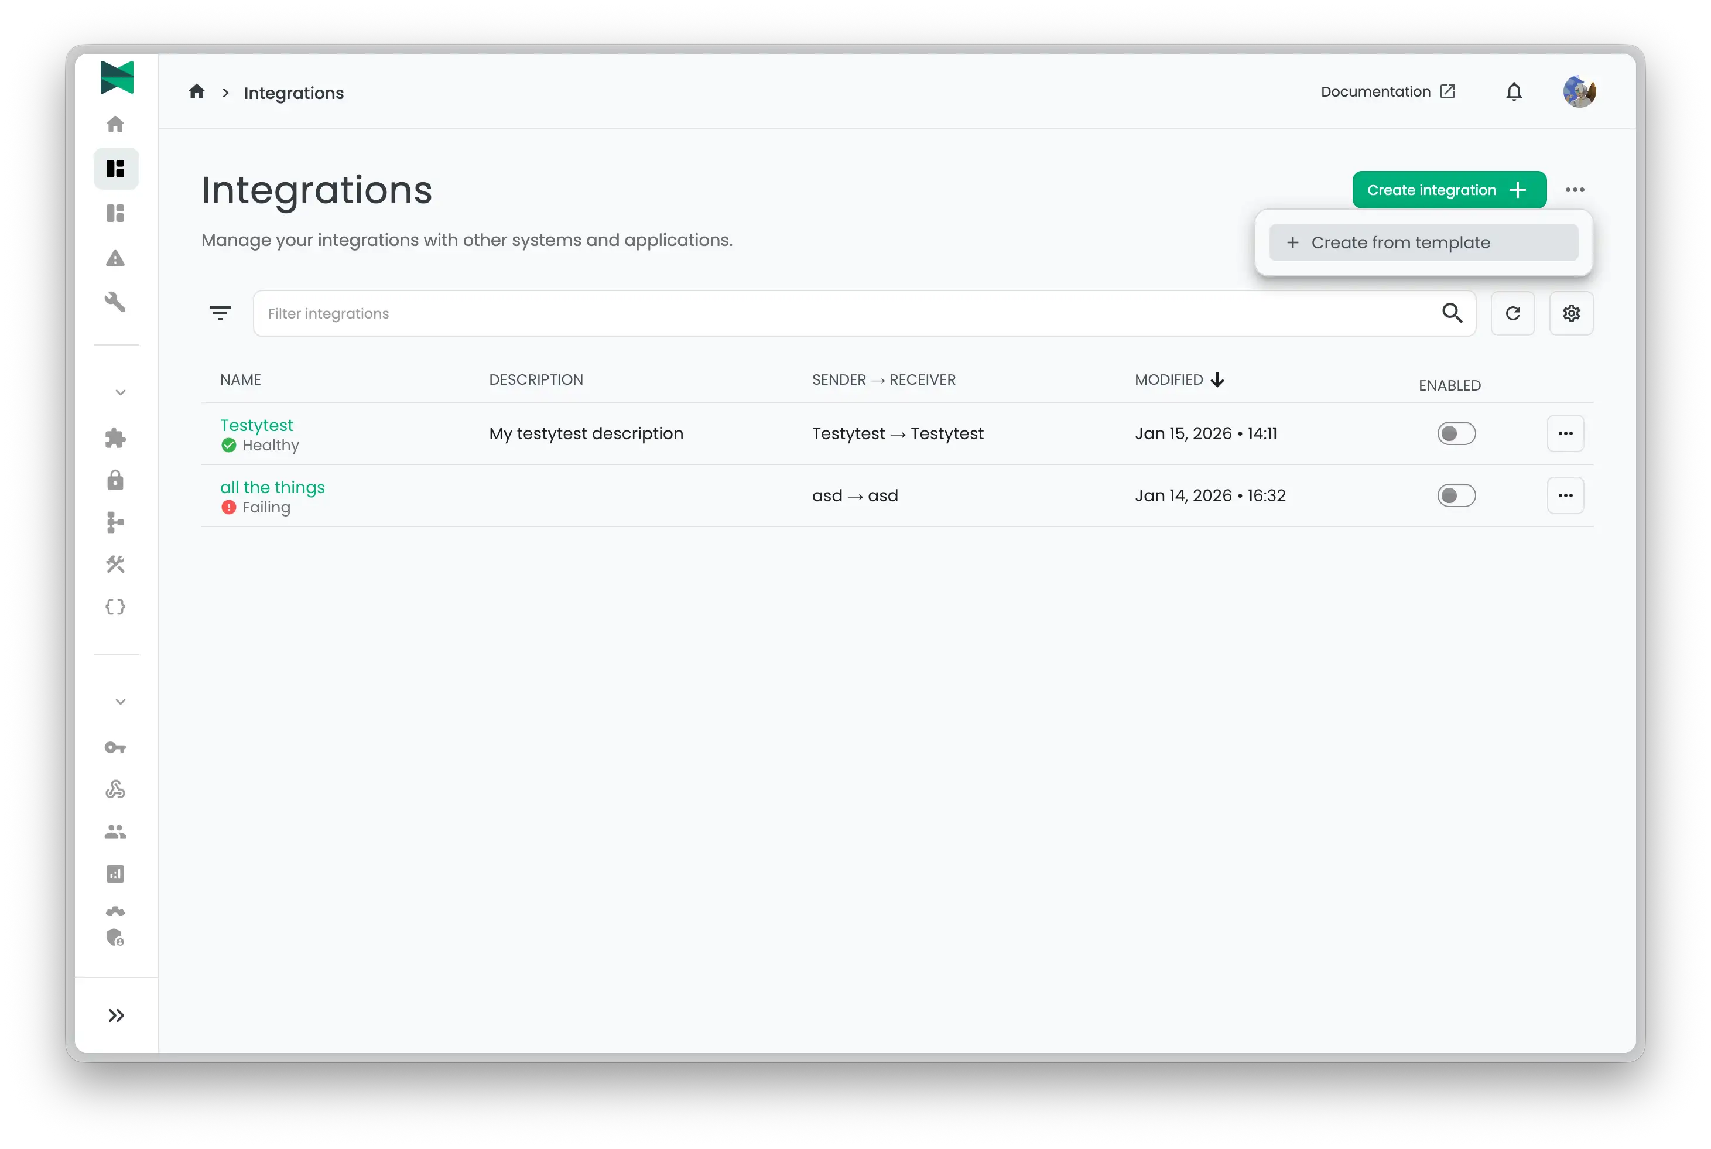This screenshot has width=1711, height=1149.
Task: Open the wrench setup icon in the sidebar
Action: pyautogui.click(x=116, y=303)
